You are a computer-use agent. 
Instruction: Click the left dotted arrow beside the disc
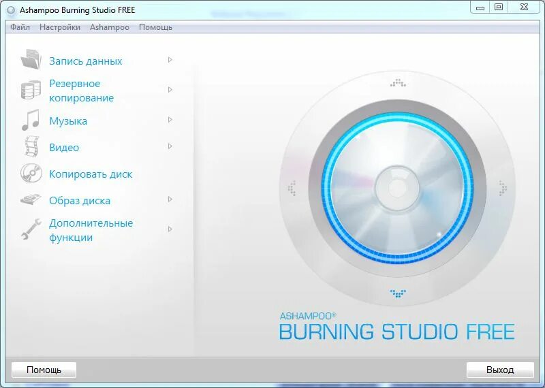coord(292,188)
